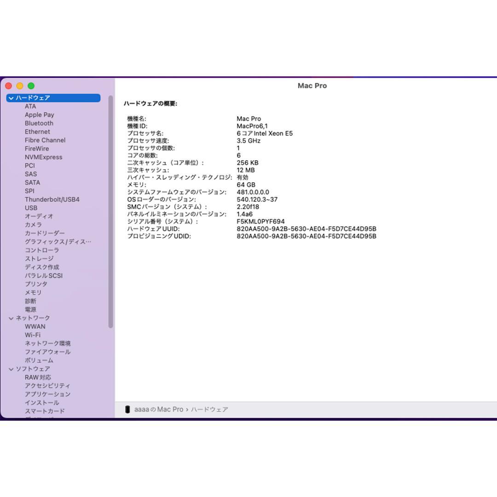Select グラフィックス/ディス… in the sidebar
This screenshot has height=497, width=497.
tap(58, 242)
